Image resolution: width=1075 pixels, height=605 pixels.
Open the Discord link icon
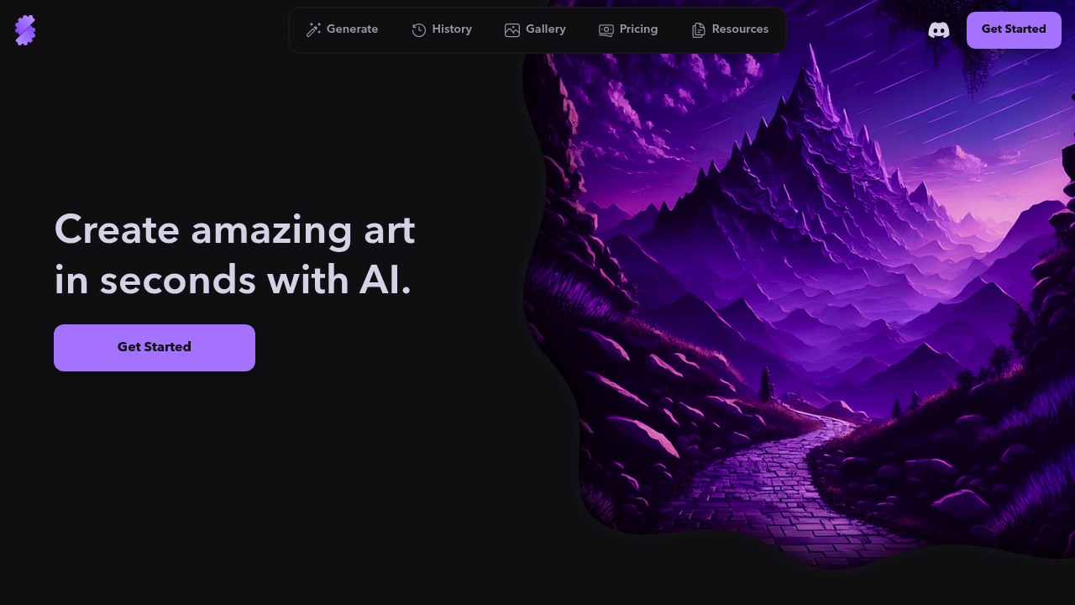point(939,30)
